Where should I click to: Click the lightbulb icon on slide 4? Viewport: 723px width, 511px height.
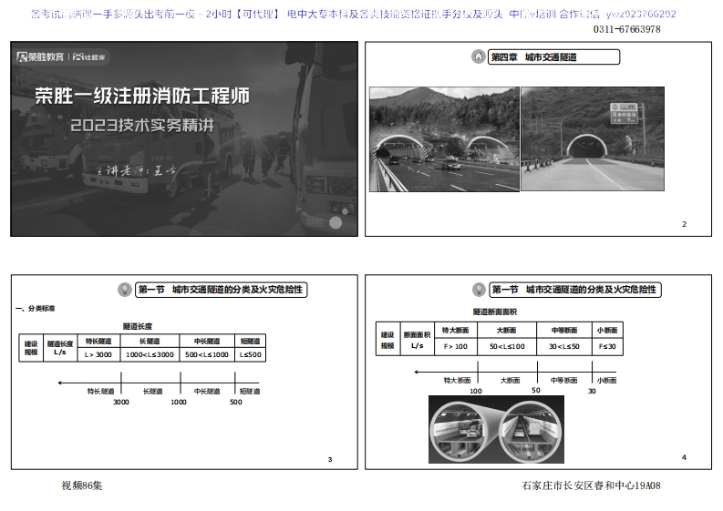click(x=479, y=290)
